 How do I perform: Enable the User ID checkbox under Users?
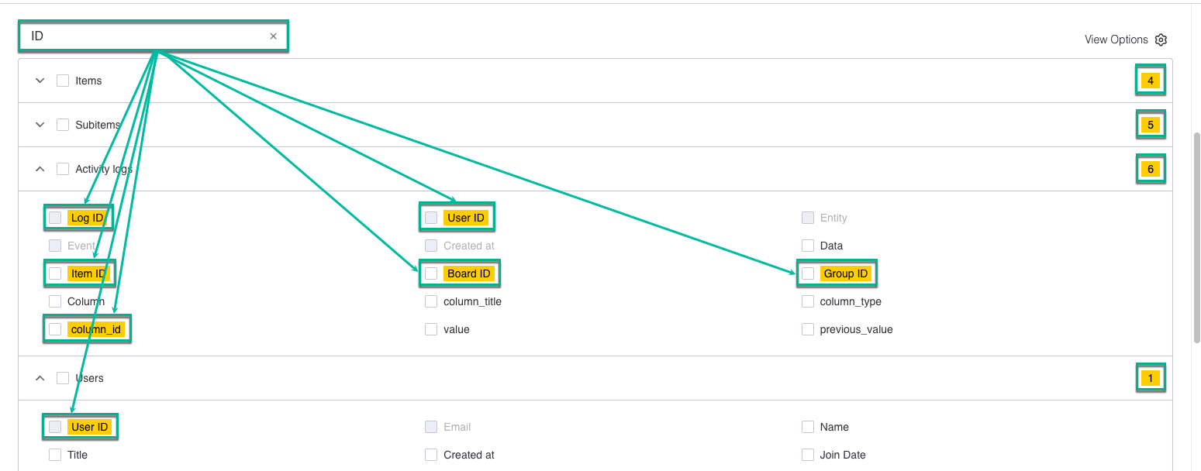click(x=54, y=426)
